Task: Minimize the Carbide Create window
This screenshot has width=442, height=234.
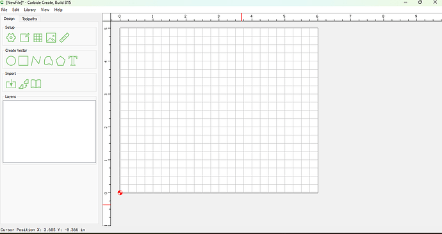Action: click(405, 3)
